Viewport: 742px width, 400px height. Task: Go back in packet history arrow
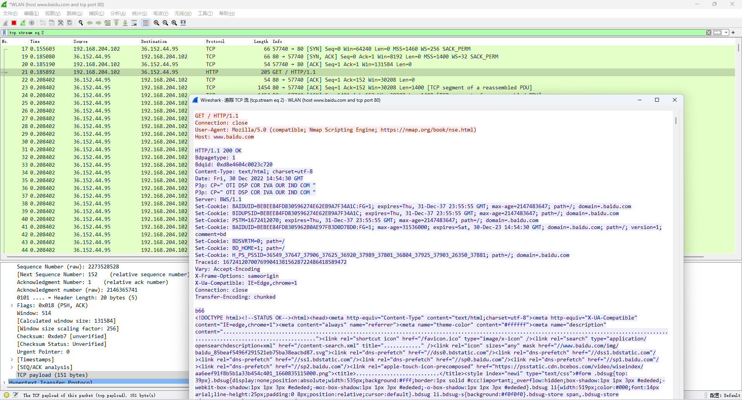(x=90, y=23)
